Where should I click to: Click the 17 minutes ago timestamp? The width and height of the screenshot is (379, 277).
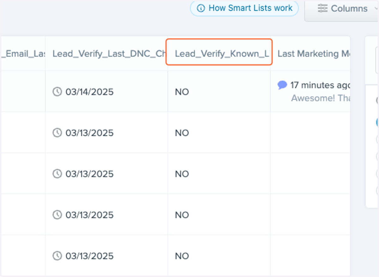(x=320, y=85)
